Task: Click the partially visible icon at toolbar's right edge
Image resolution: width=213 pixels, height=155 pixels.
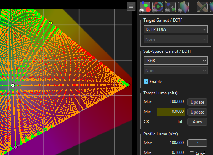Action: pyautogui.click(x=212, y=7)
